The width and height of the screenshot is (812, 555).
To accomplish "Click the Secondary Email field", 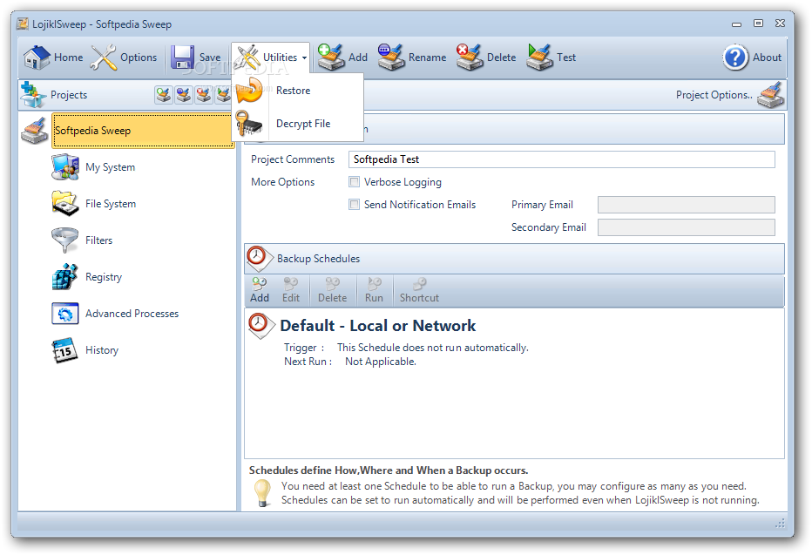I will coord(687,227).
